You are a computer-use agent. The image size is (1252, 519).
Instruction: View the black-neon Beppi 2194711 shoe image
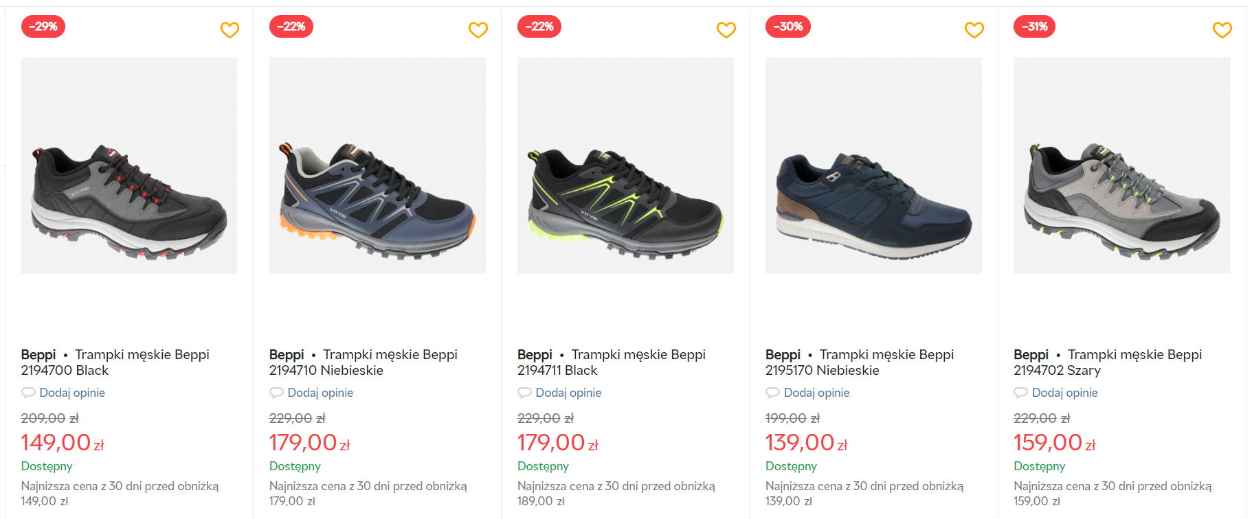pyautogui.click(x=625, y=165)
